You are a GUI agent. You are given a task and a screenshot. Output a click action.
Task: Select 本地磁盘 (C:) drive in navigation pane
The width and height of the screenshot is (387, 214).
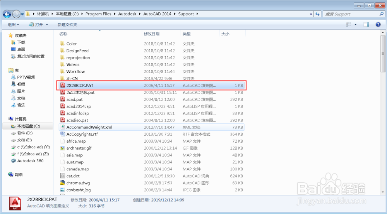(x=29, y=126)
